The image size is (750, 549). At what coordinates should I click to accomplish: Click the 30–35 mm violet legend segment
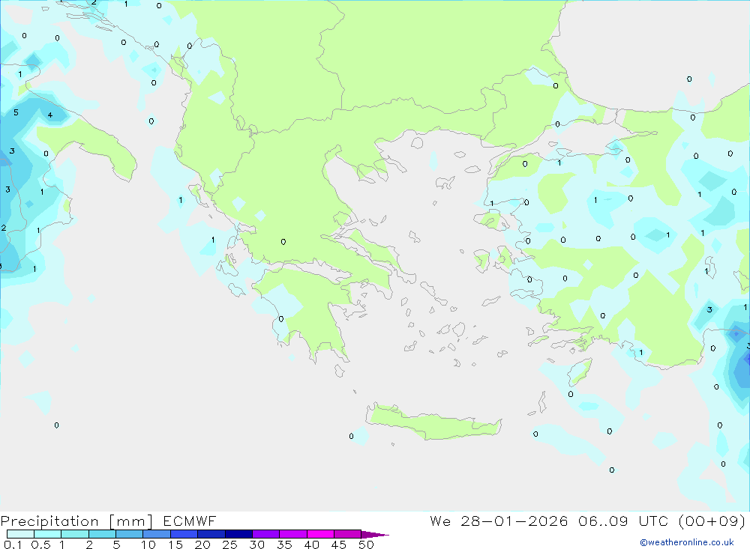265,534
